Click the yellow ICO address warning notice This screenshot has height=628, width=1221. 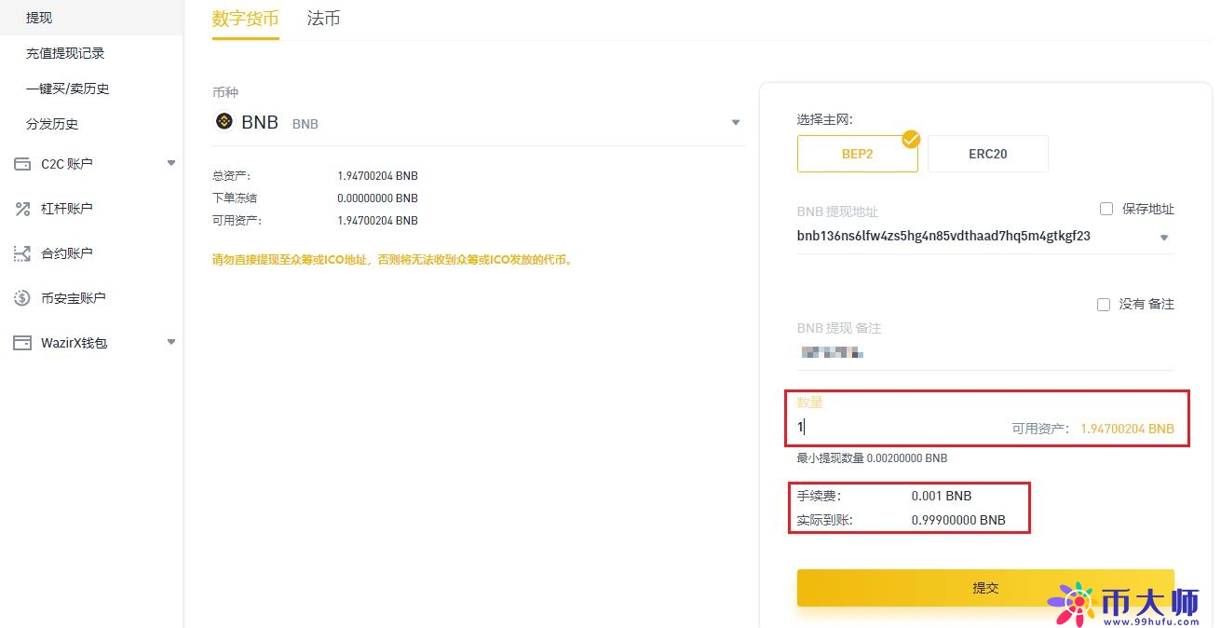tap(394, 260)
